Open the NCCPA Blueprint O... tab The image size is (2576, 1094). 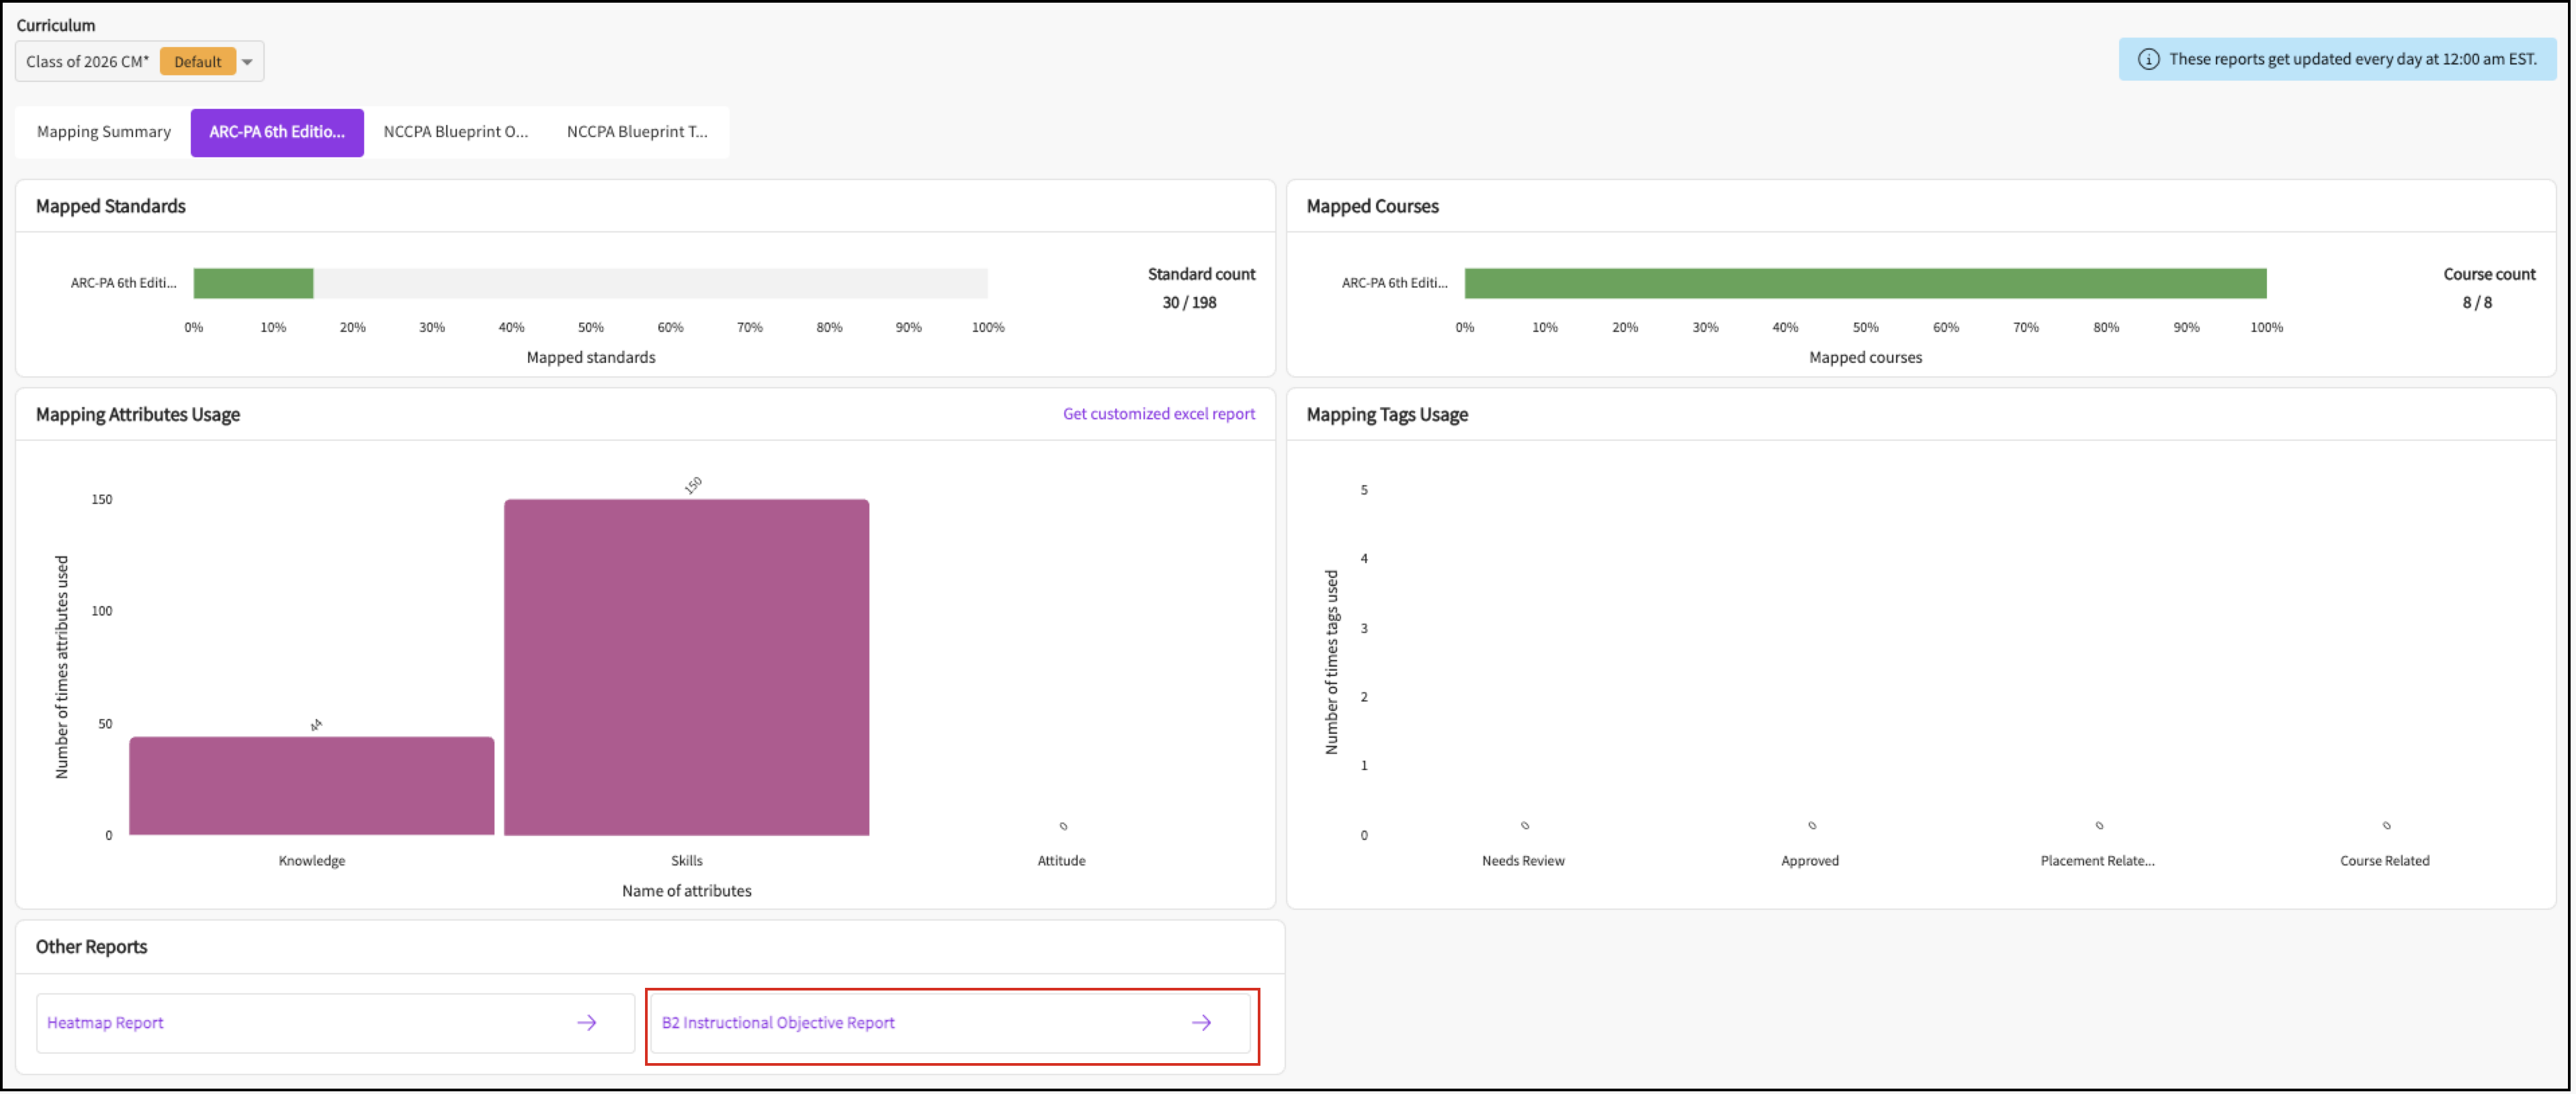pyautogui.click(x=455, y=132)
